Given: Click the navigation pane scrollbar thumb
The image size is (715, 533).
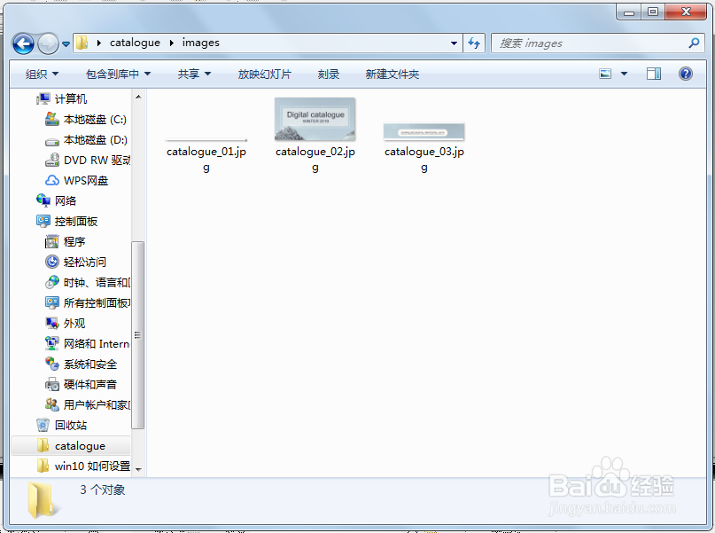Looking at the screenshot, I should click(x=138, y=335).
